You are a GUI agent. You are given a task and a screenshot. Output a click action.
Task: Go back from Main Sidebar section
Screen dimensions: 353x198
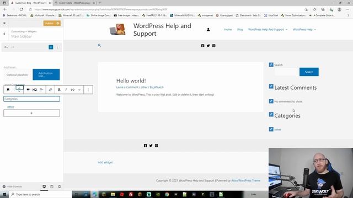pyautogui.click(x=4, y=34)
